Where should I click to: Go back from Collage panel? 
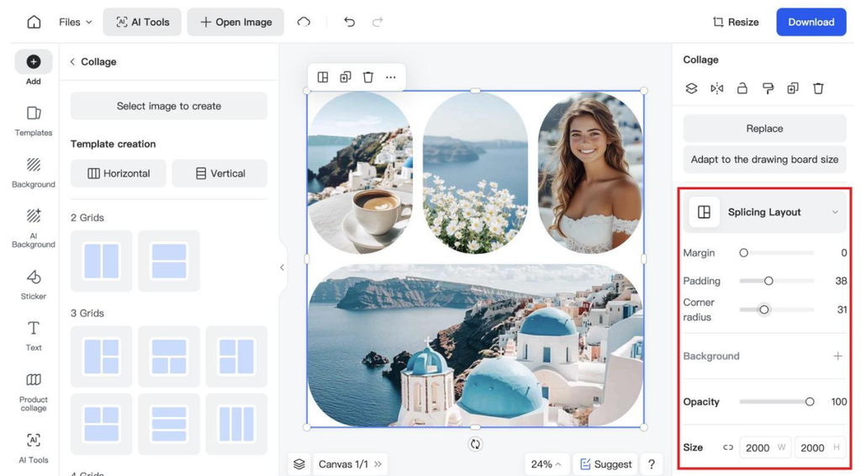pos(72,61)
